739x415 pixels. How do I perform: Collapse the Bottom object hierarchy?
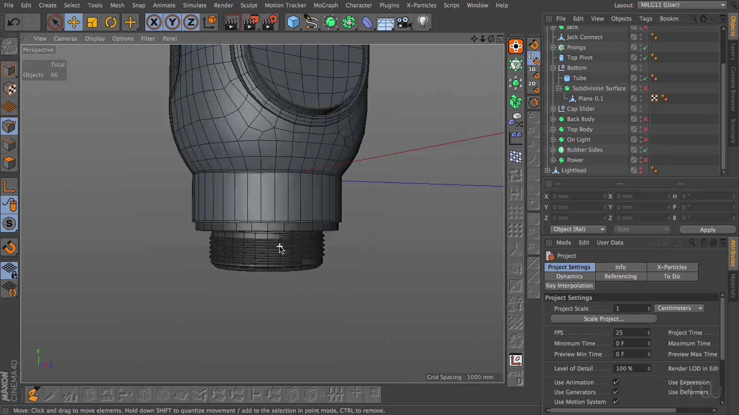(x=553, y=68)
